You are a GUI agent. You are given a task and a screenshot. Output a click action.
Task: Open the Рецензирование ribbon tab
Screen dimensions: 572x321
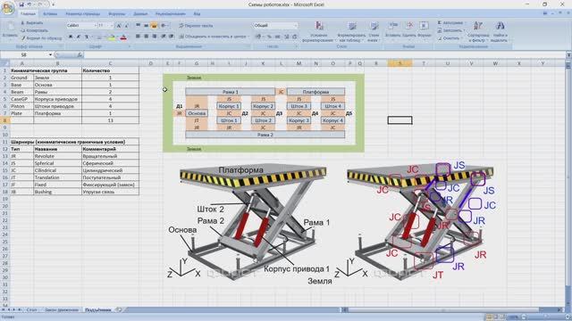171,14
